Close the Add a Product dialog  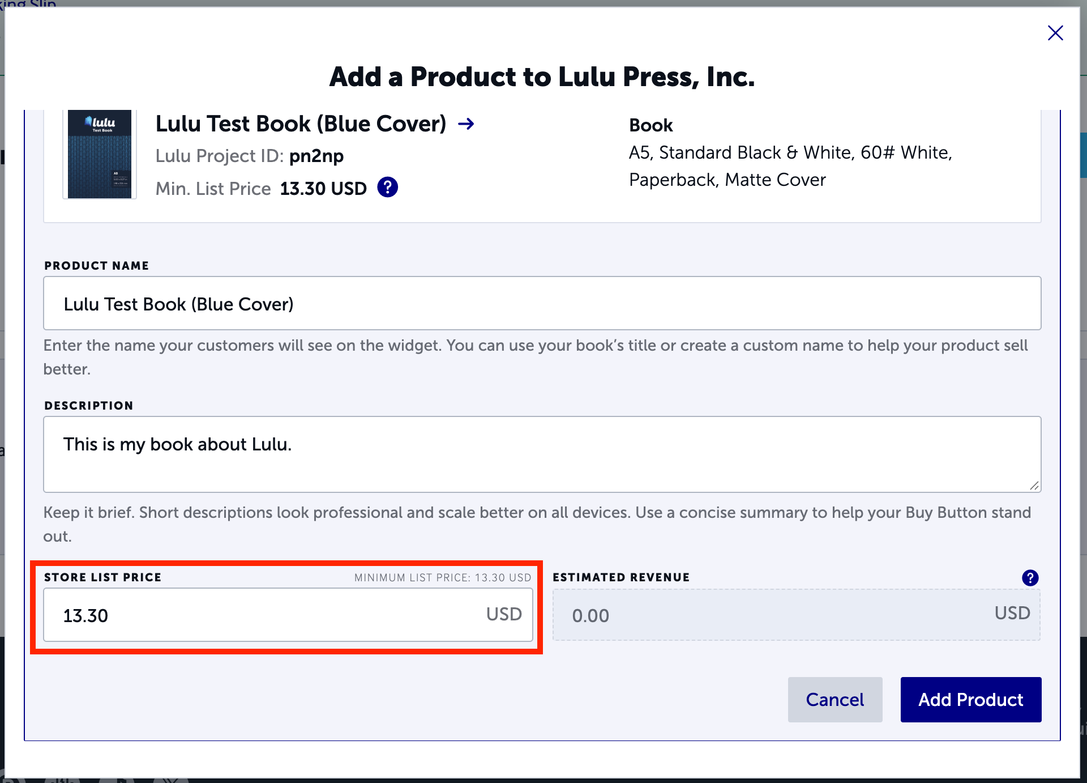point(1055,33)
